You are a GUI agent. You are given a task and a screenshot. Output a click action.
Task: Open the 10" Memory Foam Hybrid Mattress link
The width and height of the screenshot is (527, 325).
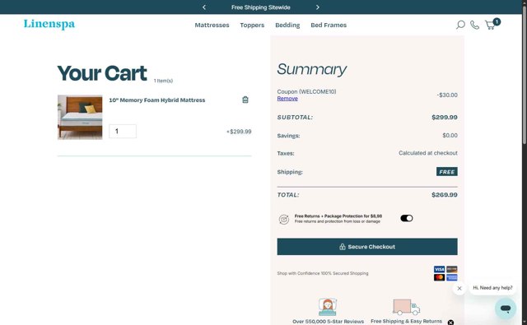tap(157, 100)
